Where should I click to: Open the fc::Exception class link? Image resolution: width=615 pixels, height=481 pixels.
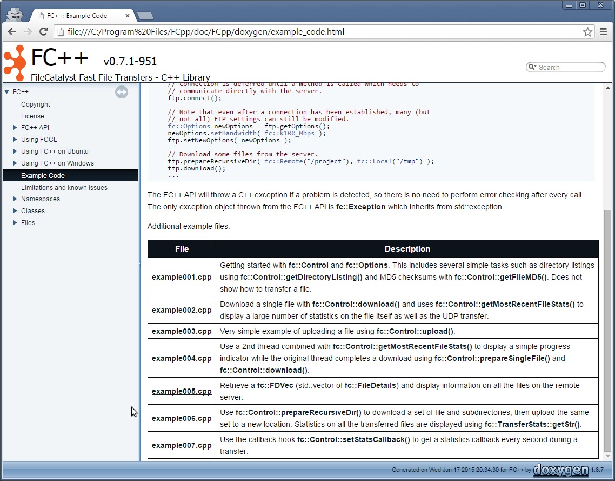[360, 207]
